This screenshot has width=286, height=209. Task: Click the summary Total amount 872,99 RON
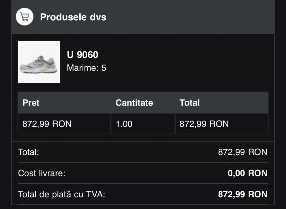[x=243, y=152]
